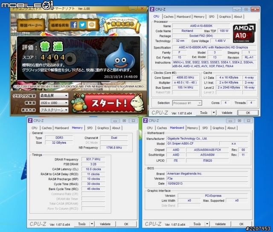This screenshot has height=232, width=273.
Task: Click the G1.Sniper A88X-CF model field
Action: point(192,144)
